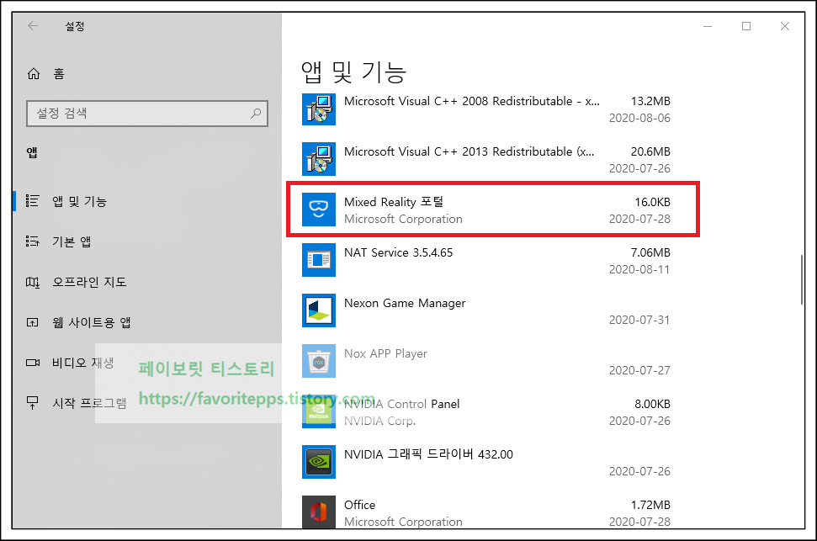Click the NAT Service app icon
The width and height of the screenshot is (817, 541).
319,260
